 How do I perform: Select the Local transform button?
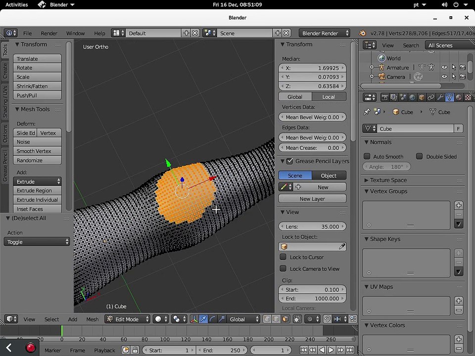tap(329, 96)
